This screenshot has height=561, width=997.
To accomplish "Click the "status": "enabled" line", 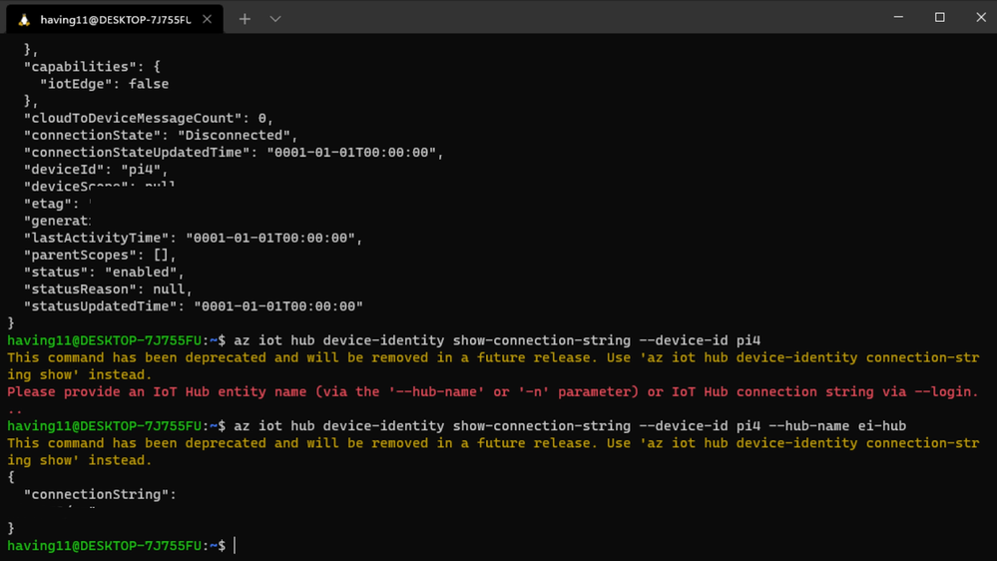I will coord(104,272).
